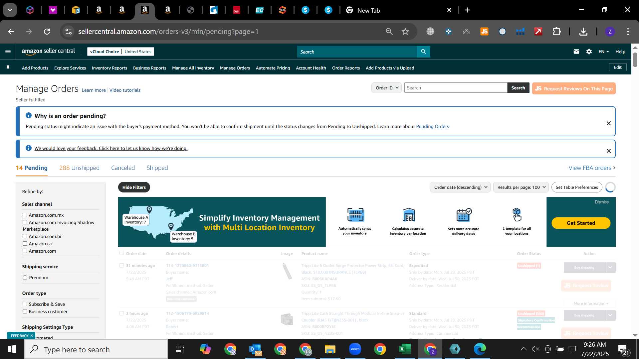The image size is (639, 359).
Task: Open the Seller Central hamburger menu
Action: [x=8, y=52]
